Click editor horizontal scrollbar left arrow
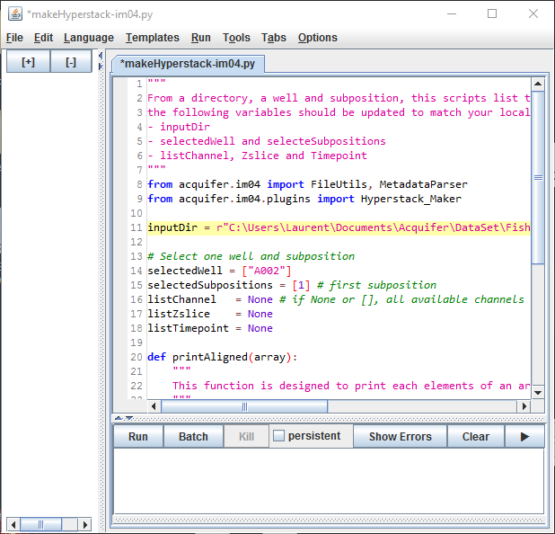 154,406
